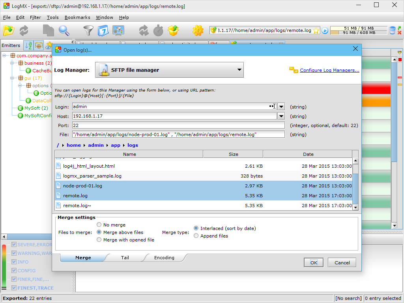This screenshot has height=303, width=404.
Task: Navigate to home in breadcrumb path
Action: 74,145
